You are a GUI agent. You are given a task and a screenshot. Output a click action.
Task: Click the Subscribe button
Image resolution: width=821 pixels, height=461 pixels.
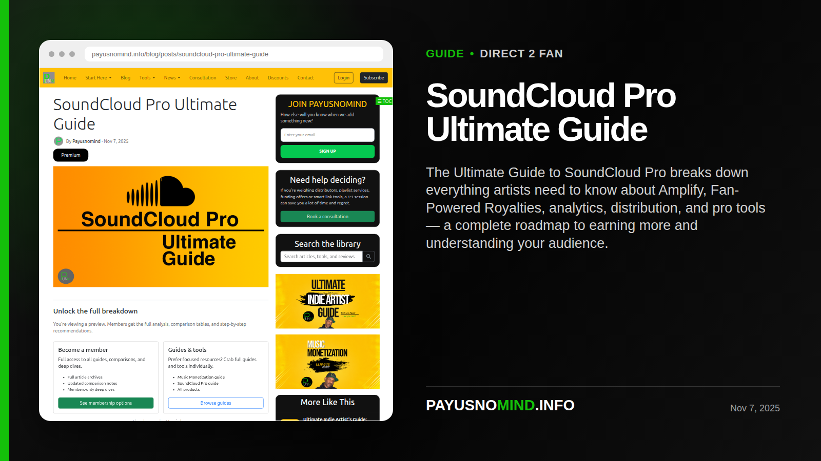pyautogui.click(x=374, y=78)
